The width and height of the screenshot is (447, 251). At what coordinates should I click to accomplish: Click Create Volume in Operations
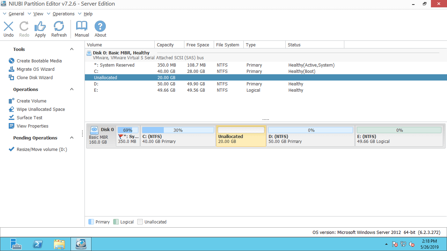(31, 101)
